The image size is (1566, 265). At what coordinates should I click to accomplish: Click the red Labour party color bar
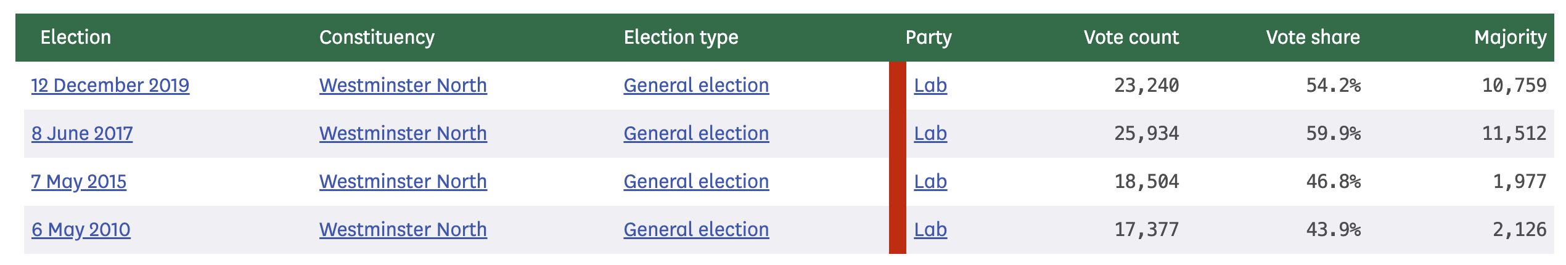[897, 157]
